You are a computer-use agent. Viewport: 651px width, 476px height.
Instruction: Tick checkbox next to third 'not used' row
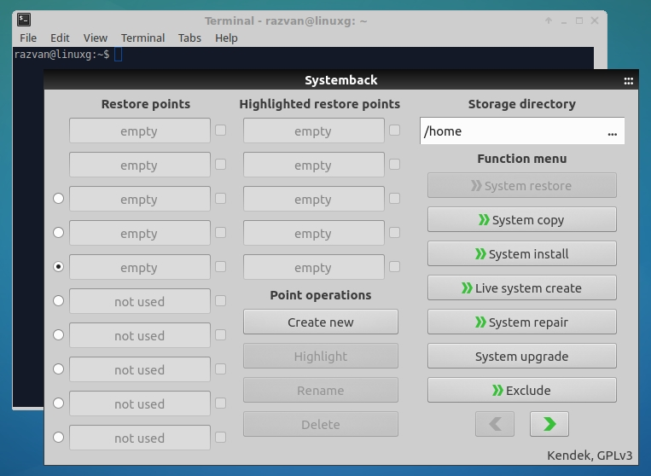(x=220, y=369)
